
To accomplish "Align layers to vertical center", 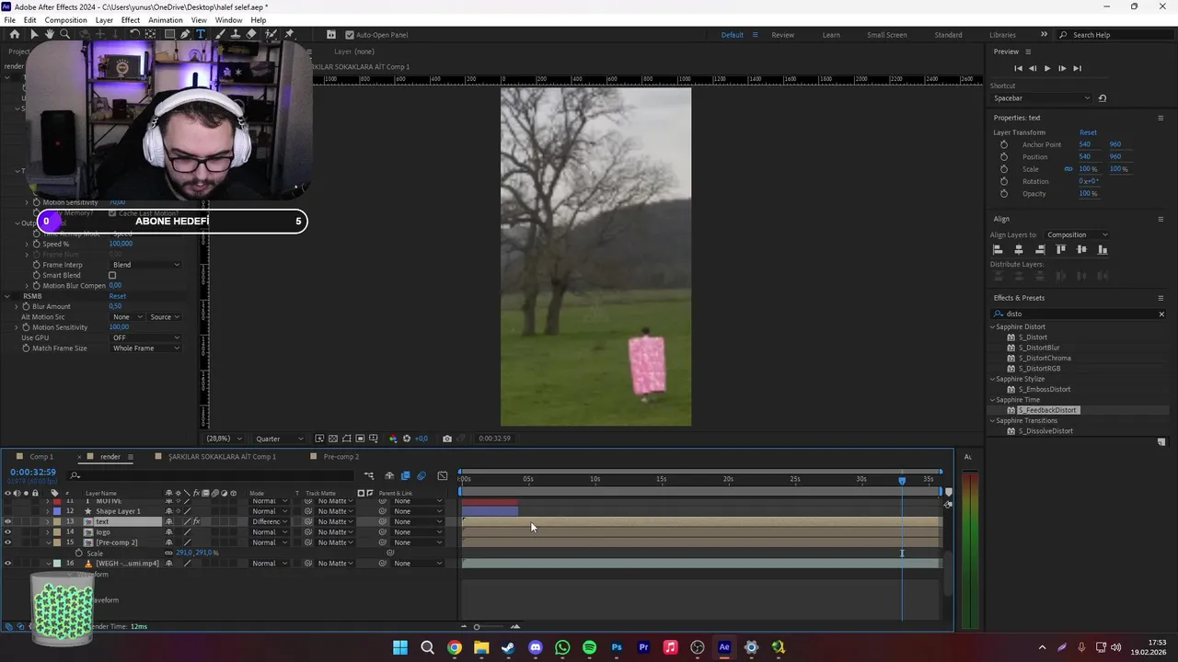I will click(1082, 249).
